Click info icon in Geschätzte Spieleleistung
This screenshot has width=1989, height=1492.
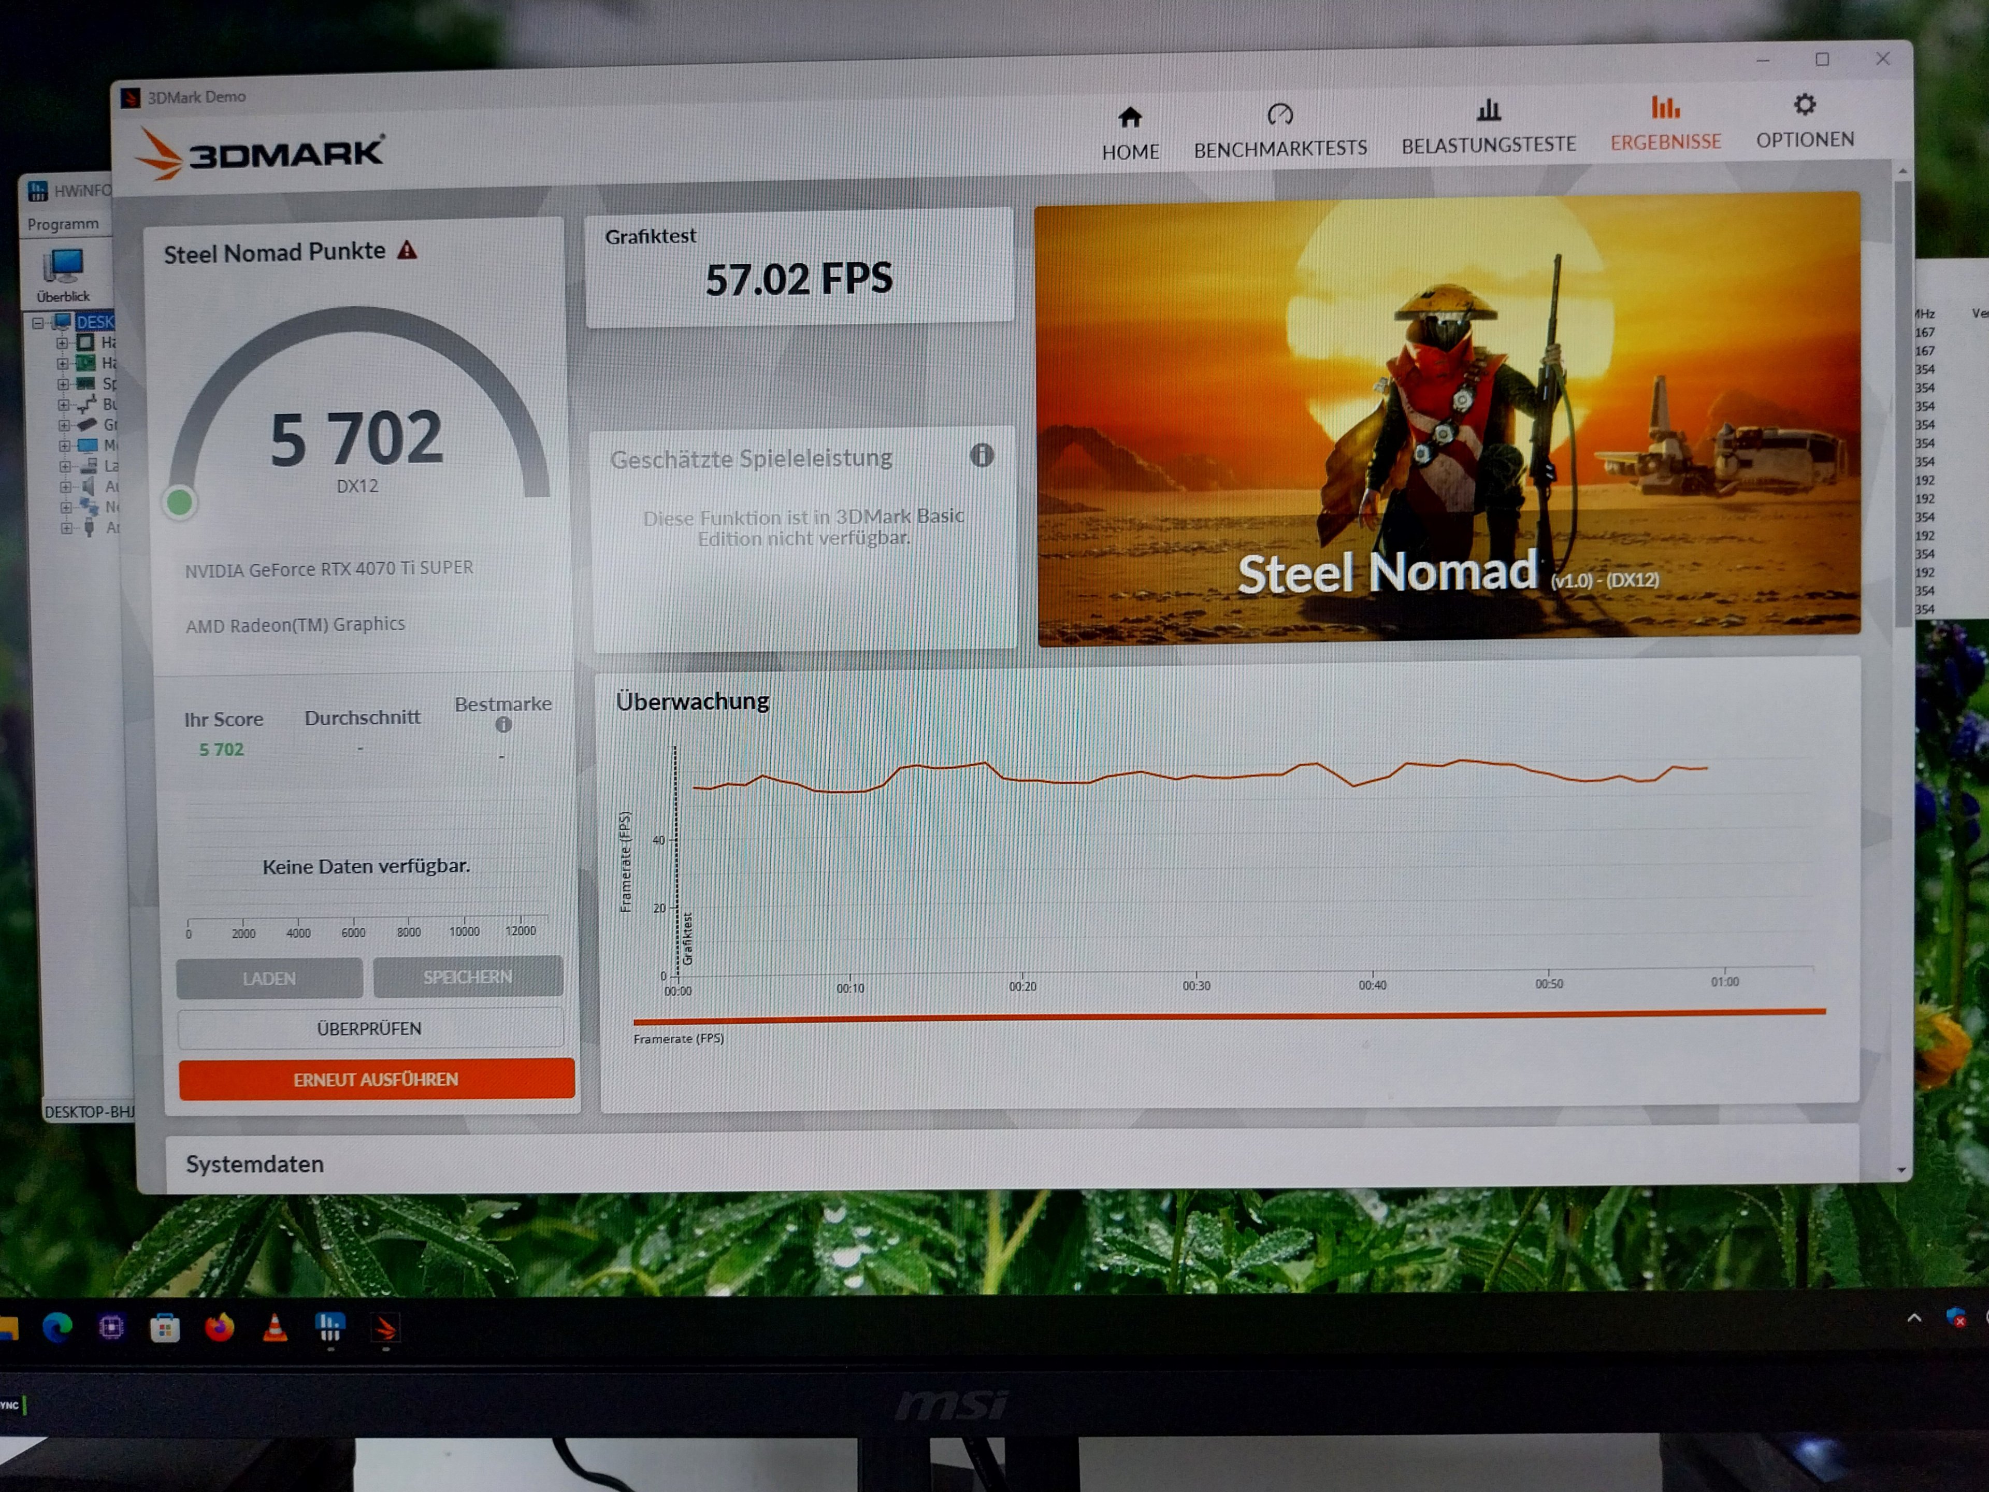tap(981, 455)
